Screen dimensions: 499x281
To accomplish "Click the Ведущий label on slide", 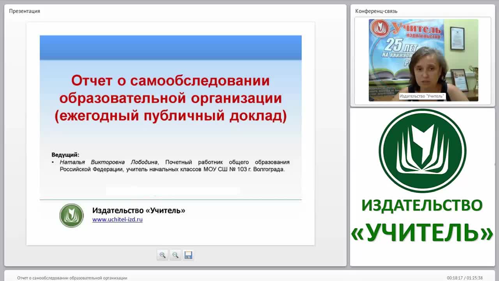I will point(65,155).
